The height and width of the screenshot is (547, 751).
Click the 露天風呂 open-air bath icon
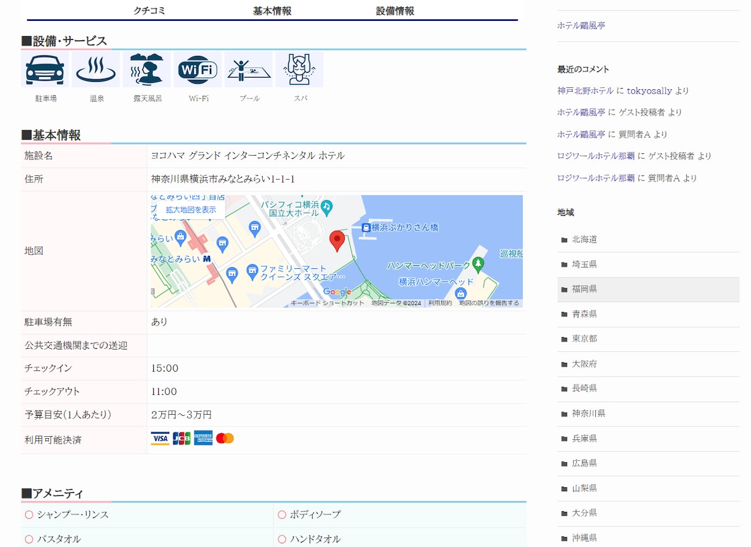click(x=147, y=70)
